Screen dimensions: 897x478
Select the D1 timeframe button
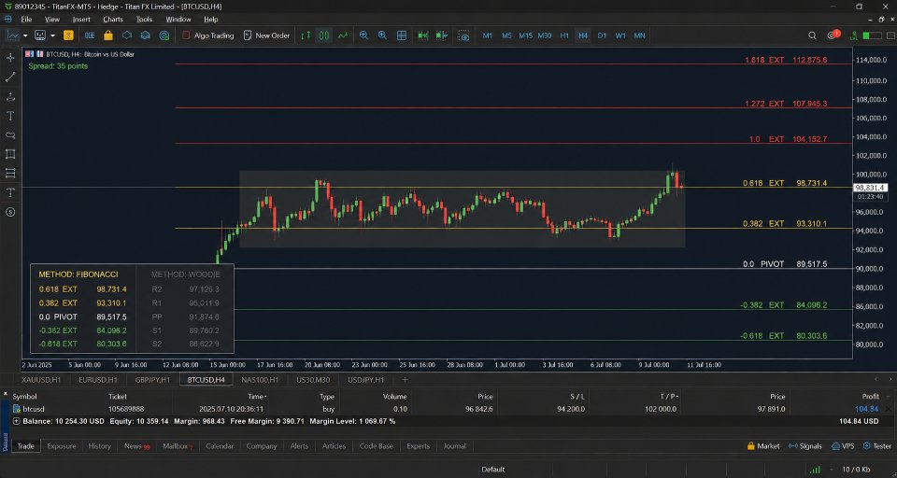[602, 35]
